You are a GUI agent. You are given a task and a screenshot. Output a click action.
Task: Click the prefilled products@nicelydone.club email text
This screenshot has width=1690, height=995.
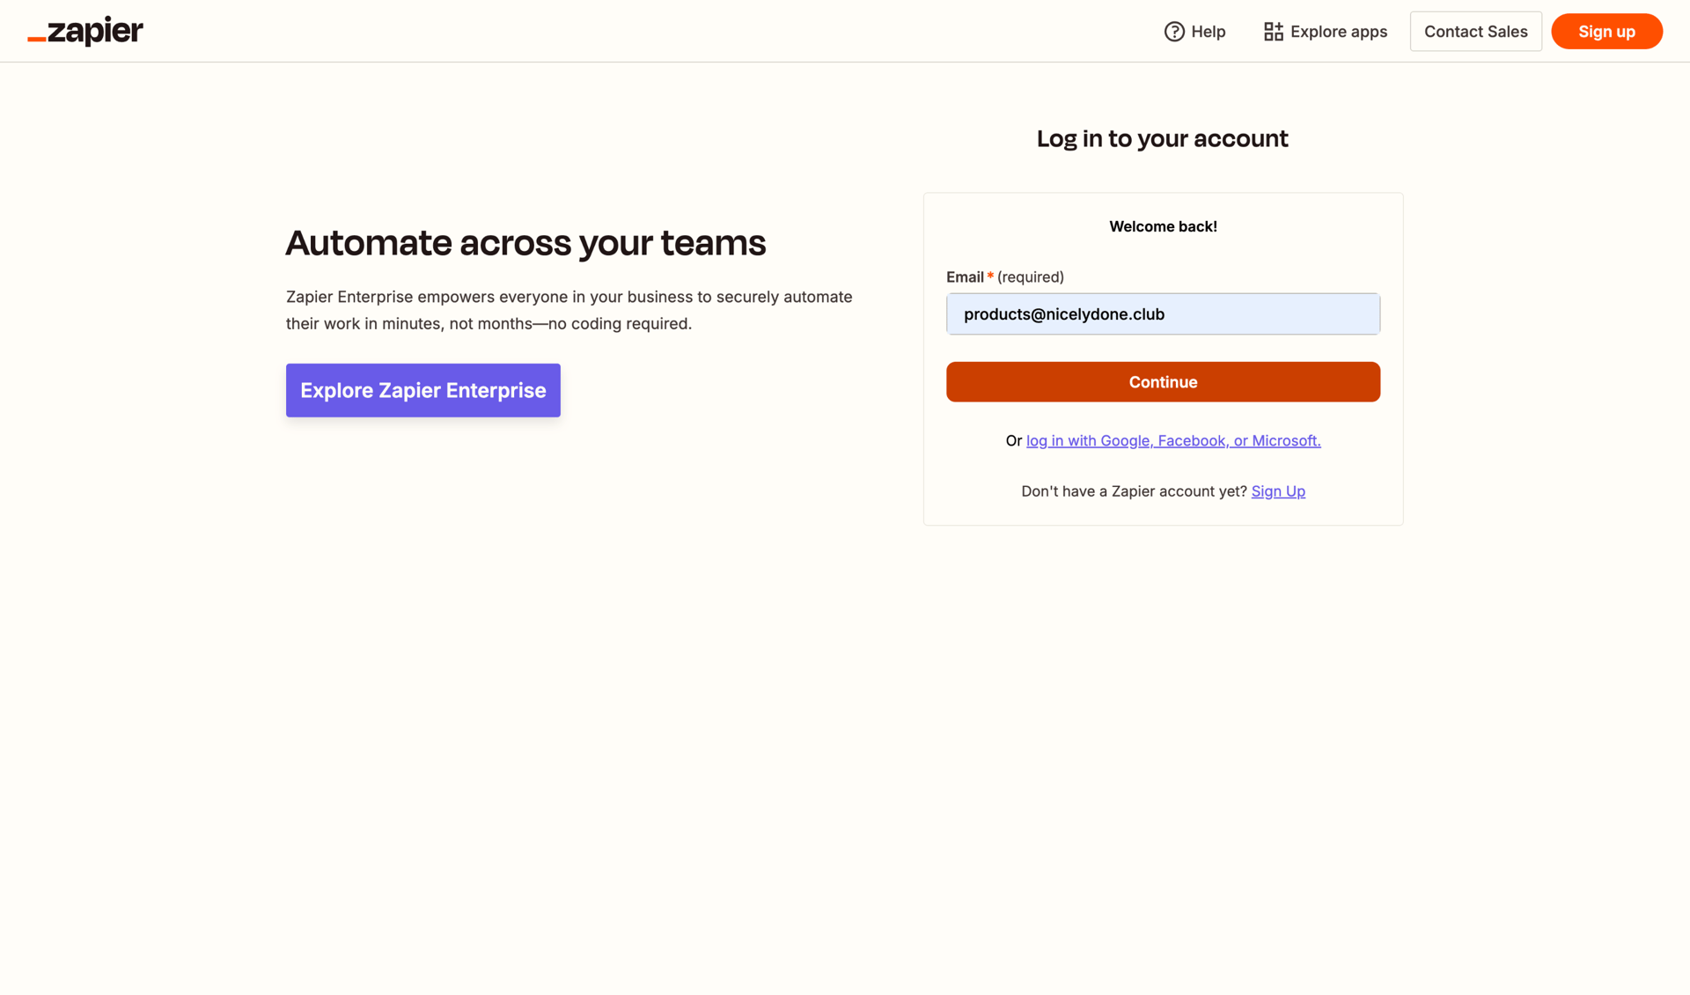tap(1063, 313)
